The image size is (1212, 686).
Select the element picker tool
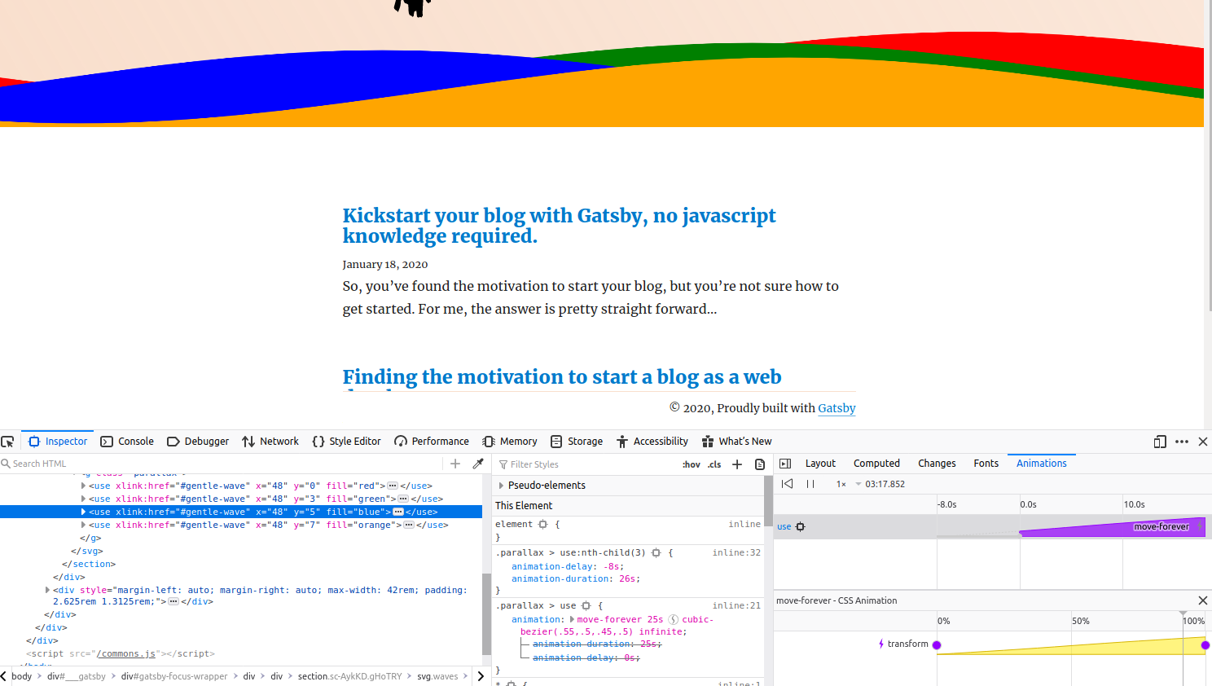[8, 441]
